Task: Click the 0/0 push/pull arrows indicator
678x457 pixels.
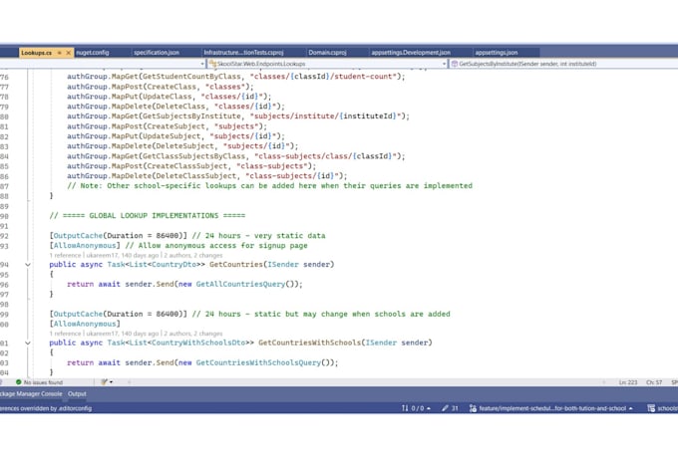Action: pyautogui.click(x=416, y=408)
